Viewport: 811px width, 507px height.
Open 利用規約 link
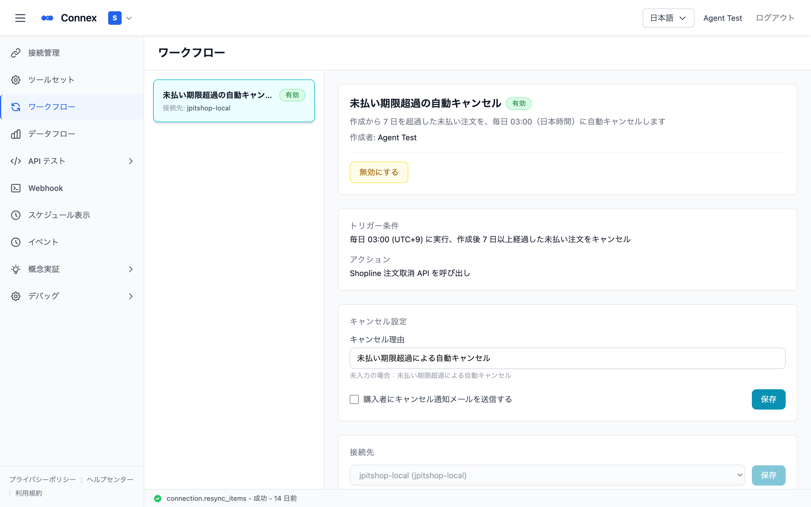[x=29, y=493]
